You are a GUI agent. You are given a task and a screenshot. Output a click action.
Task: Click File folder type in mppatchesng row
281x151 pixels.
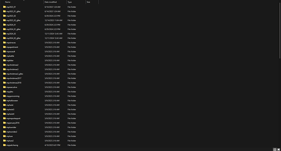click(x=72, y=145)
